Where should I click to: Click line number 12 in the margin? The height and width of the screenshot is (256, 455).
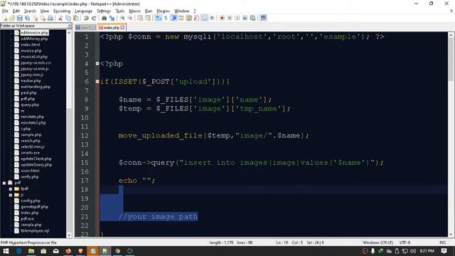pos(85,136)
